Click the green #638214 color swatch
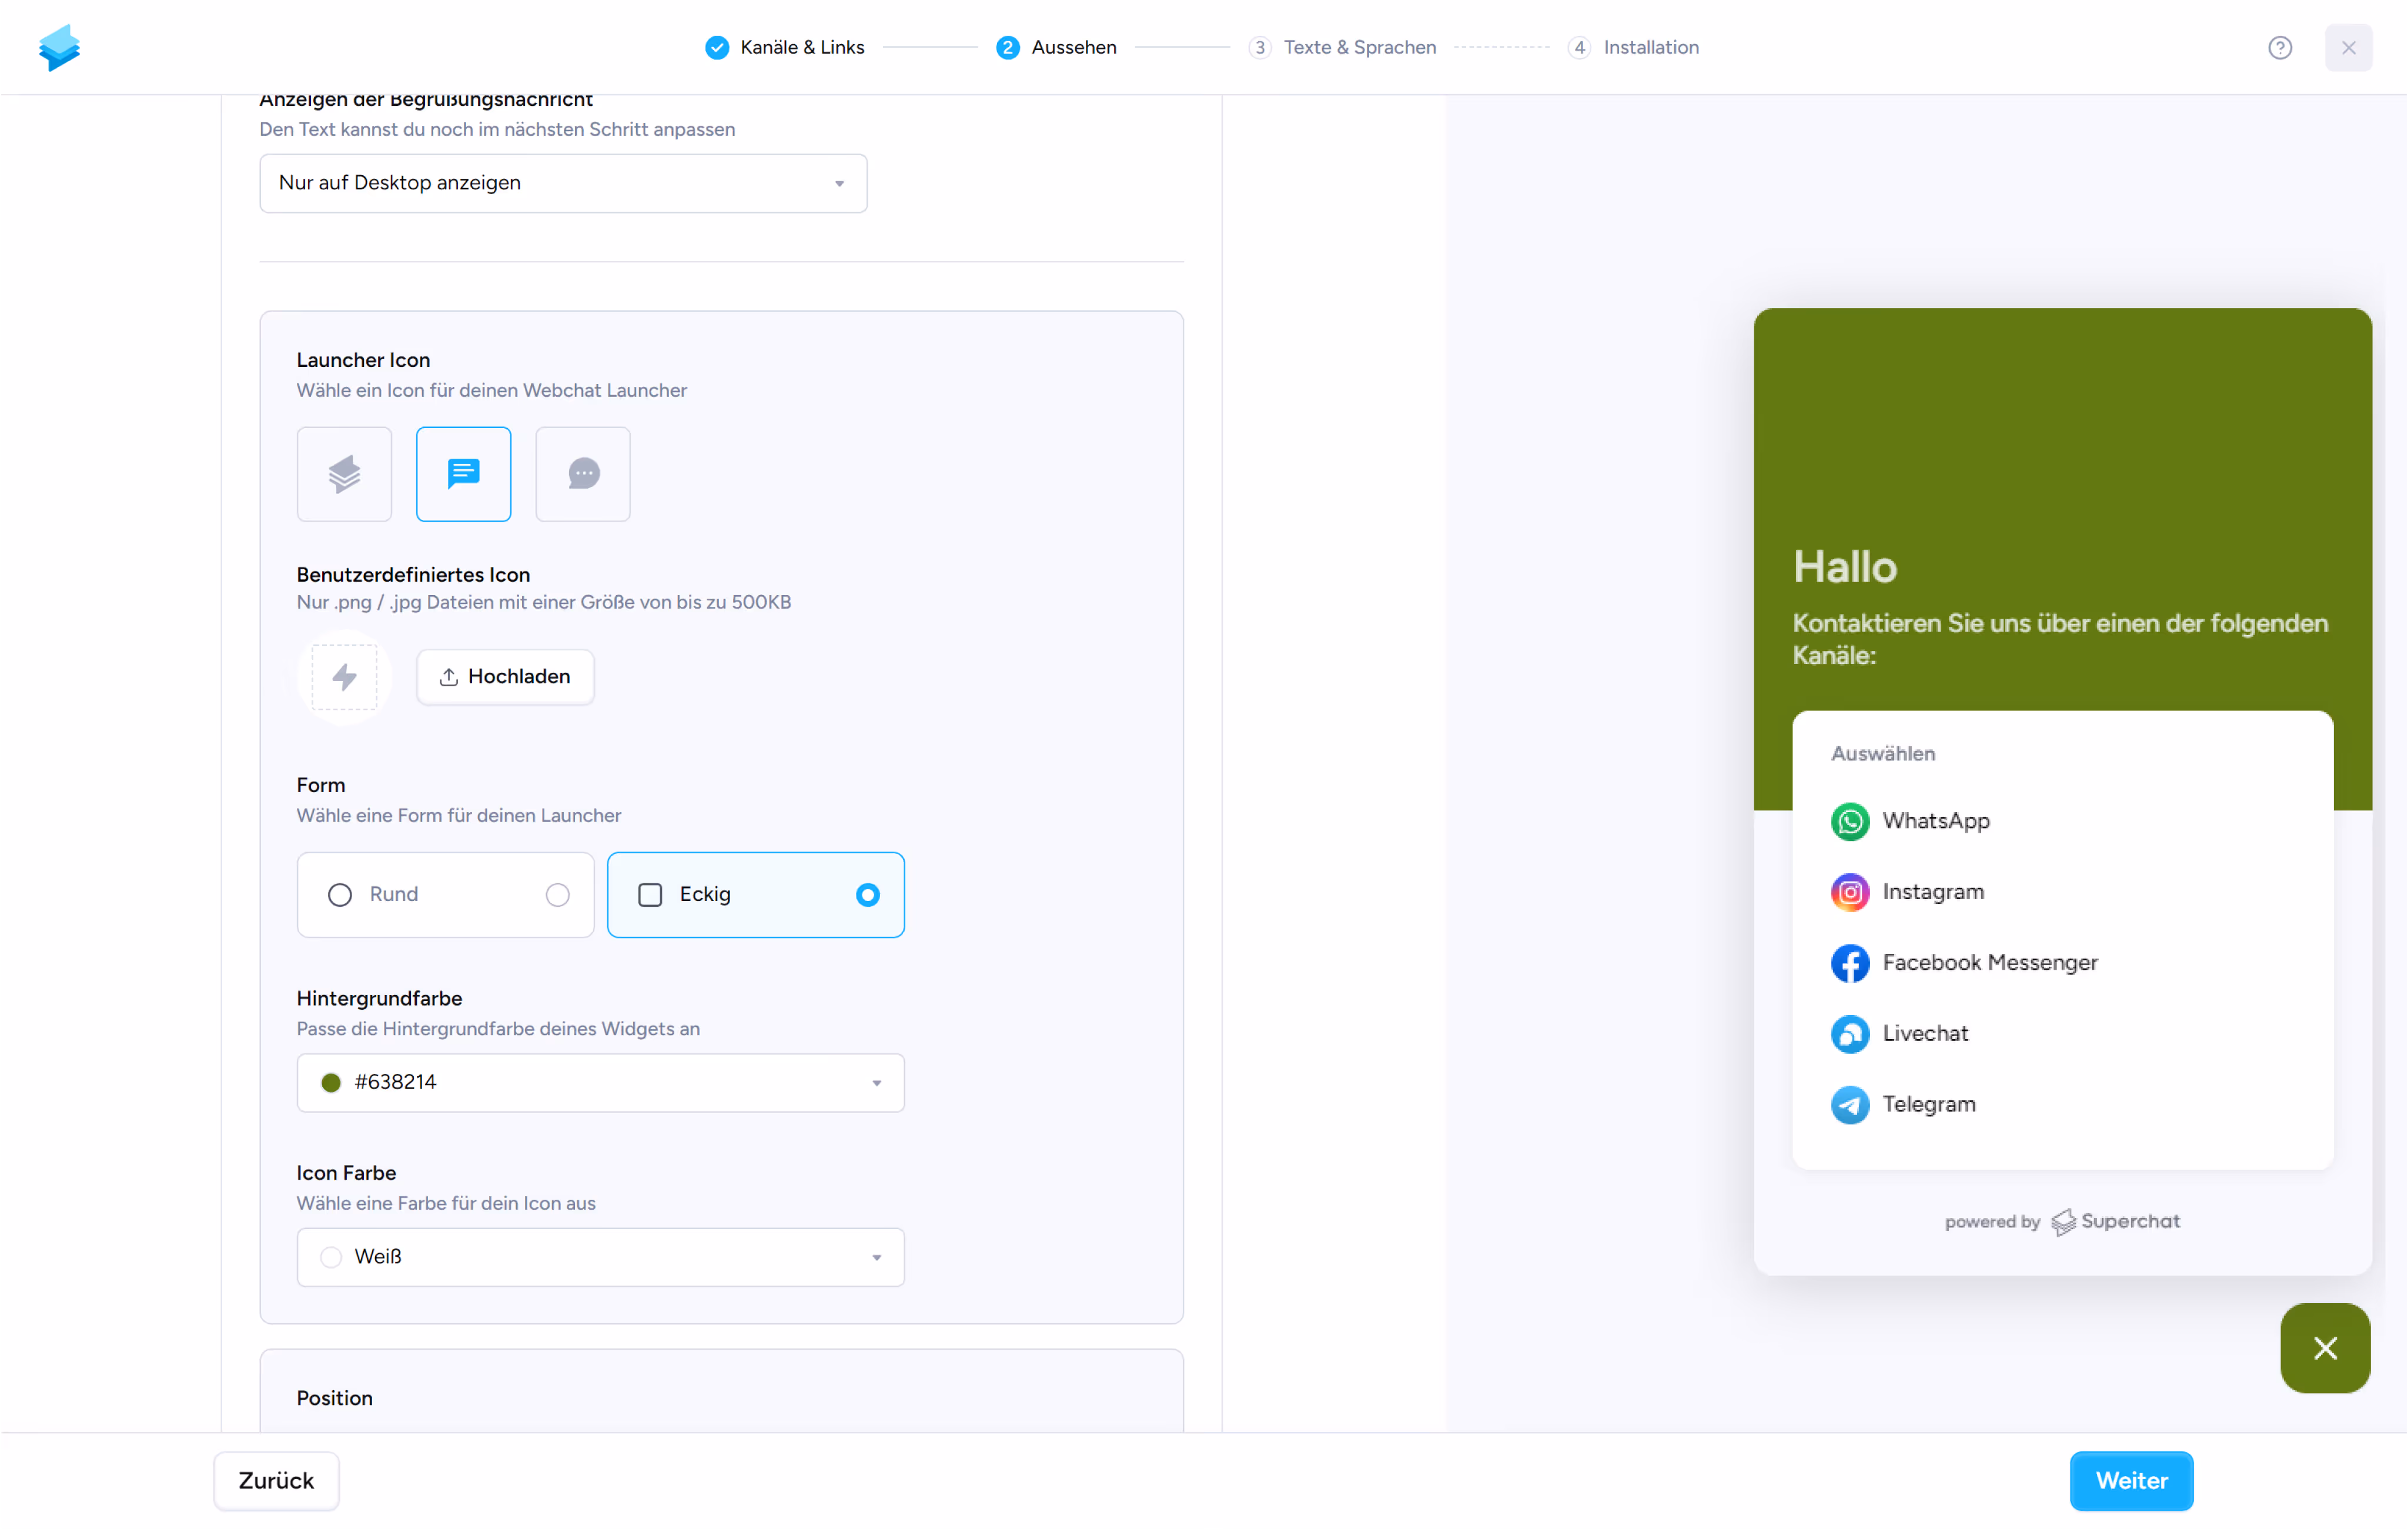 pos(331,1082)
